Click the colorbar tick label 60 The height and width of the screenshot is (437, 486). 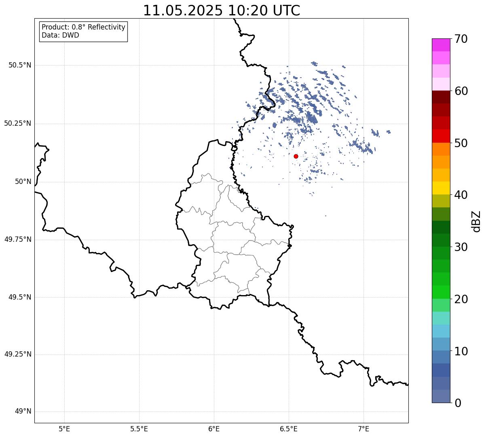point(461,91)
